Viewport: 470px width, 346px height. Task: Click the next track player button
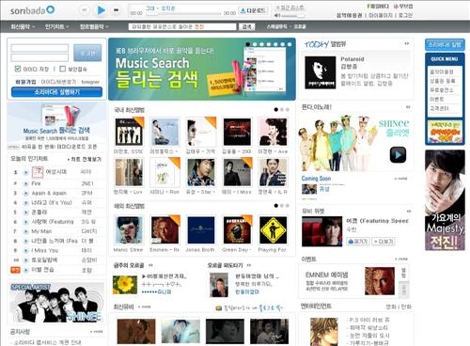point(117,10)
